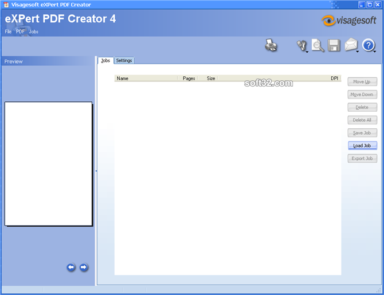Viewport: 384px width, 295px height.
Task: Open the PDF menu
Action: click(20, 32)
